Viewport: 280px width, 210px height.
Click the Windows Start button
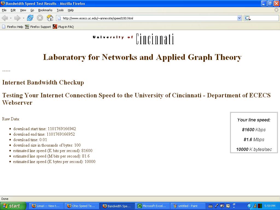[13, 206]
